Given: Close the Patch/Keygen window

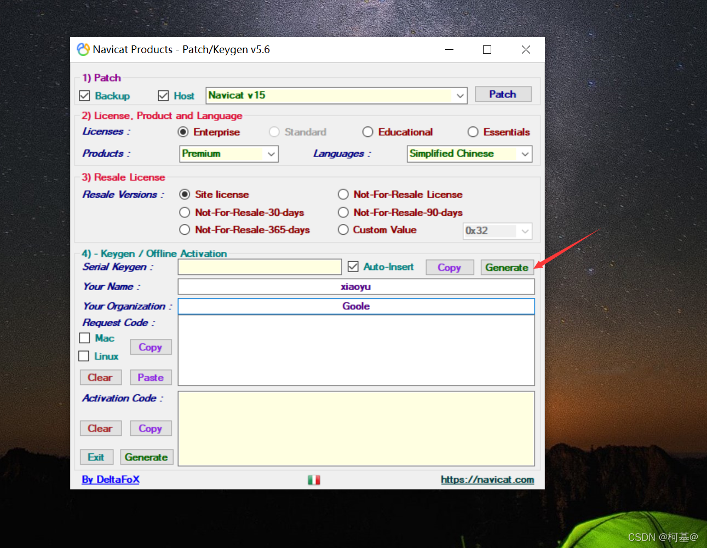Looking at the screenshot, I should [526, 49].
